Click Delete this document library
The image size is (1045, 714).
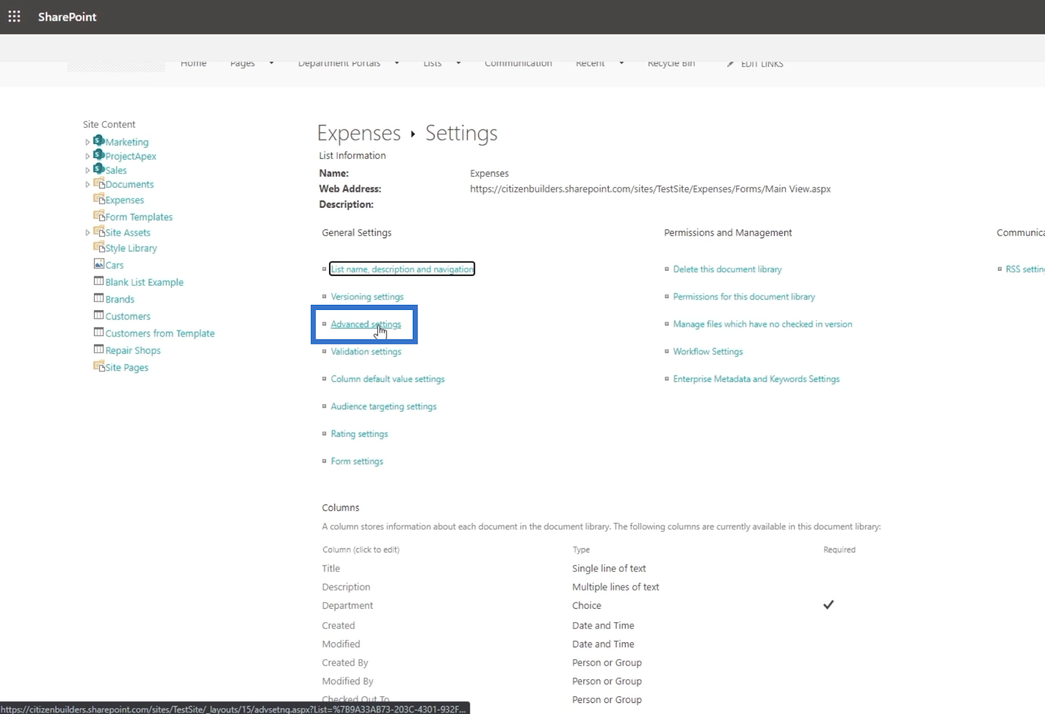(727, 269)
